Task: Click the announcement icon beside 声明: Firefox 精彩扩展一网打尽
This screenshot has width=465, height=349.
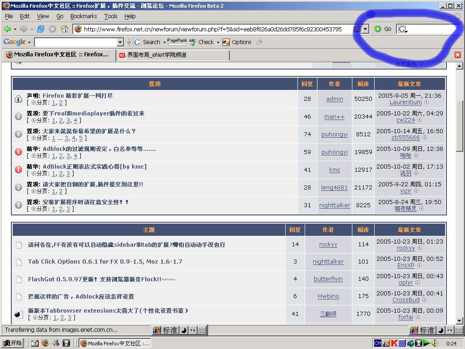Action: (18, 99)
